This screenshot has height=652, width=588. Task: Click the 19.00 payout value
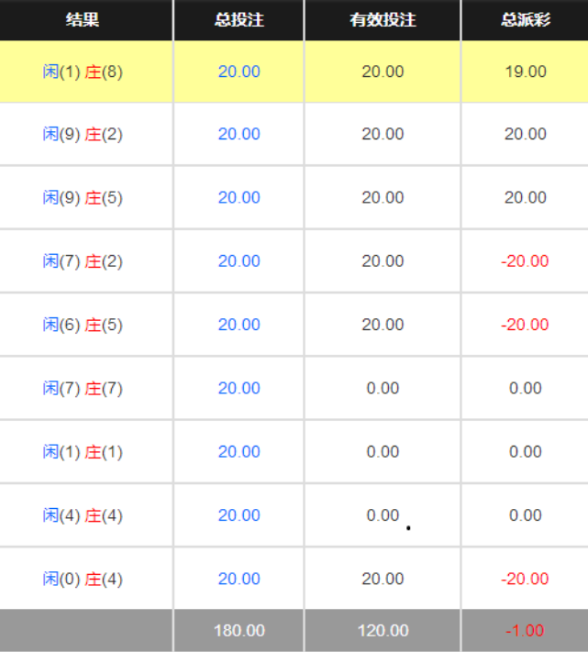coord(526,72)
